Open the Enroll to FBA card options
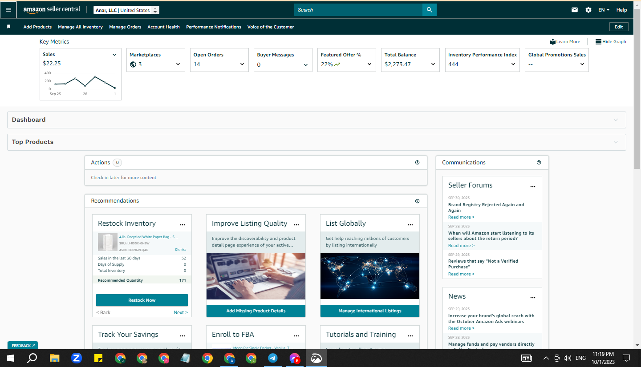The height and width of the screenshot is (367, 641). coord(296,336)
